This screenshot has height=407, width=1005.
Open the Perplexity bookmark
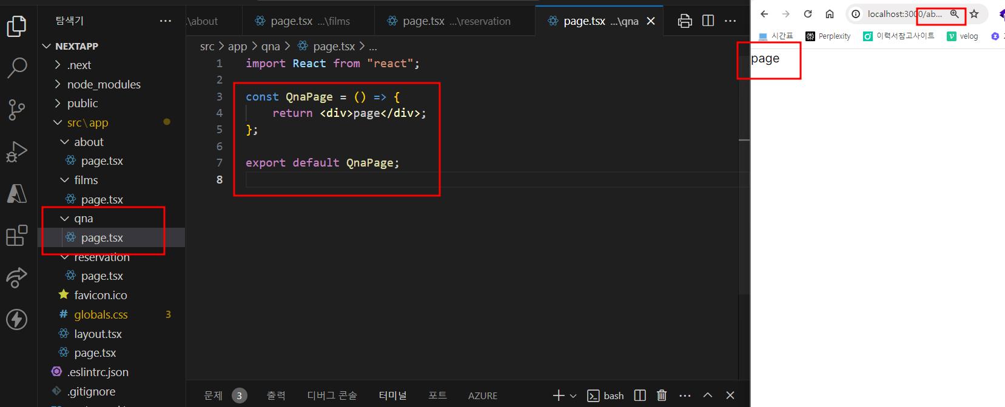tap(828, 36)
